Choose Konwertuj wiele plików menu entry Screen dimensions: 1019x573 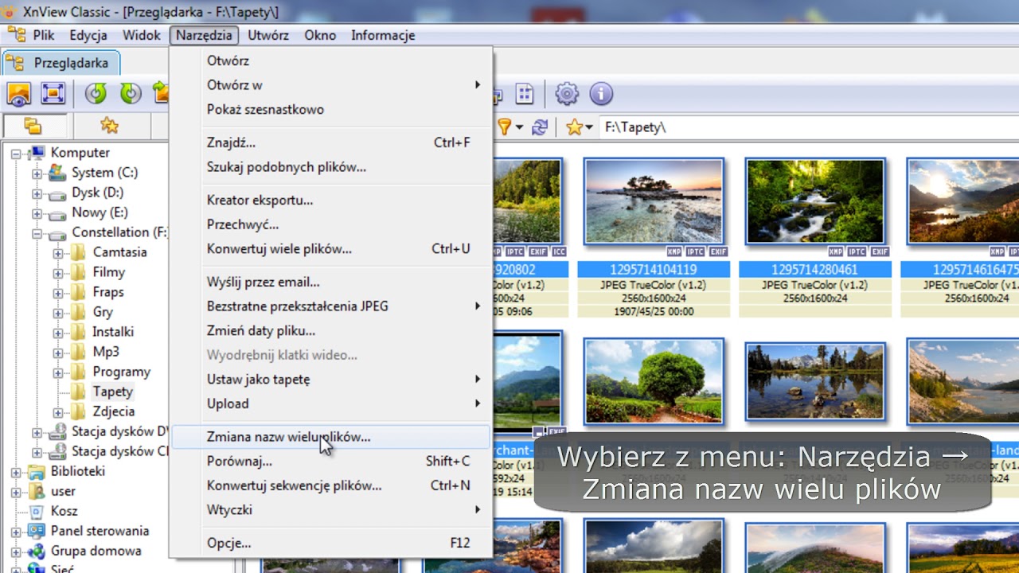331,248
